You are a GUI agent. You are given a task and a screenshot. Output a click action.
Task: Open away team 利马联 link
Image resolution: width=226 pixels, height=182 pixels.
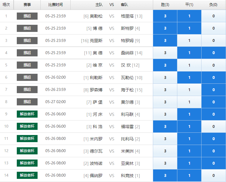[x=127, y=114]
